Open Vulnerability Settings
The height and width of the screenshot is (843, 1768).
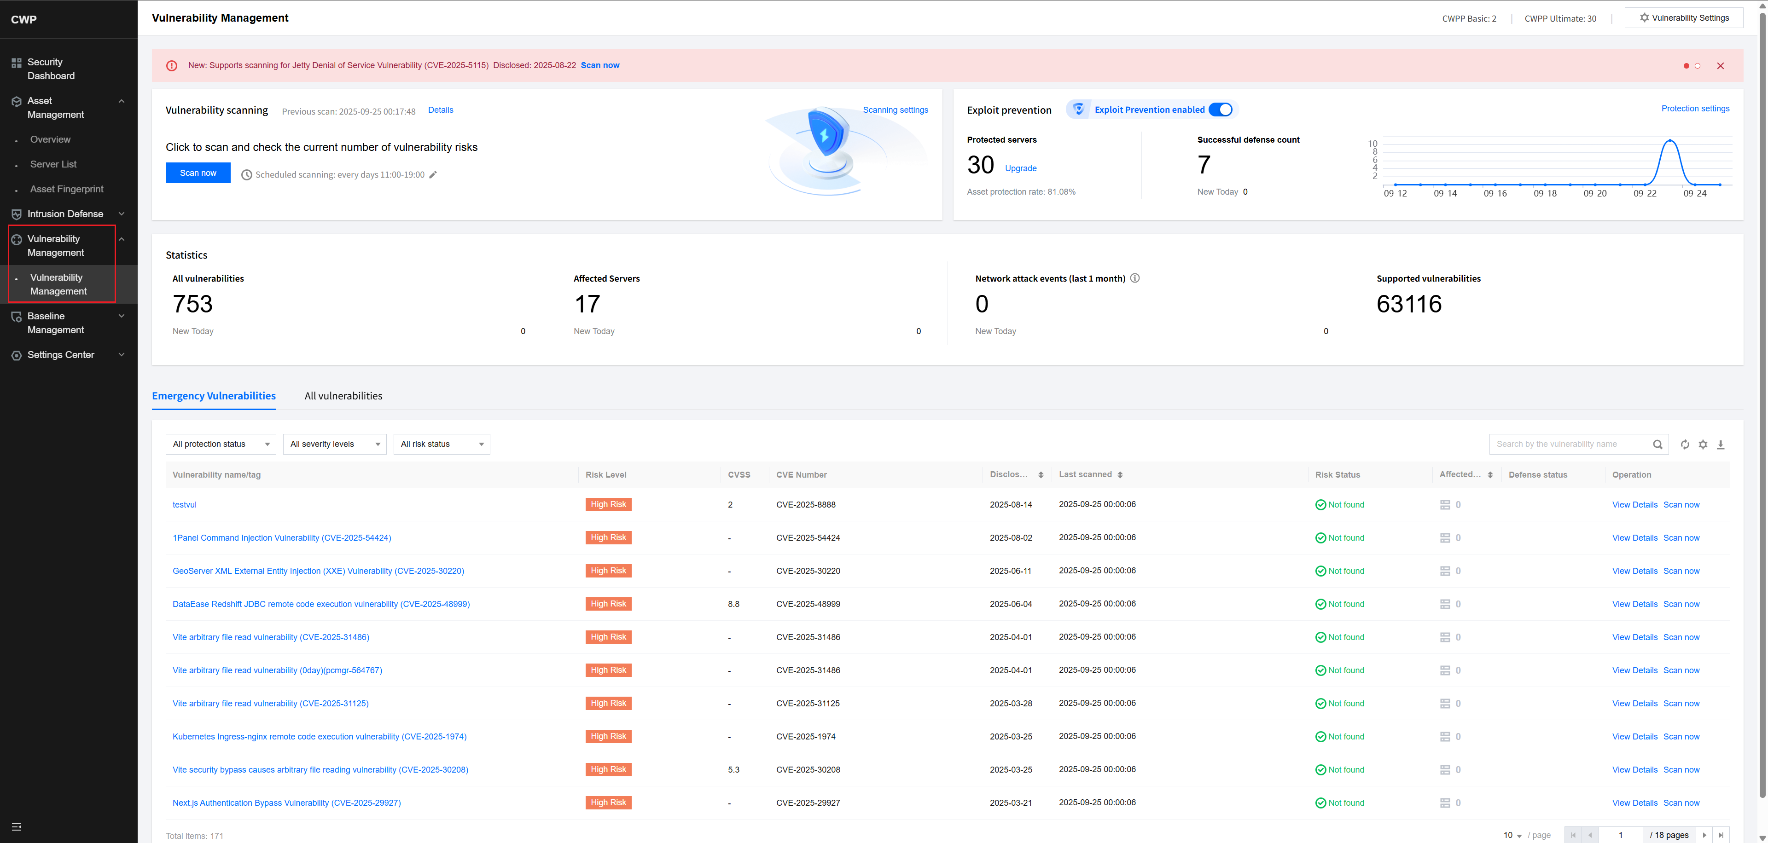(1684, 18)
